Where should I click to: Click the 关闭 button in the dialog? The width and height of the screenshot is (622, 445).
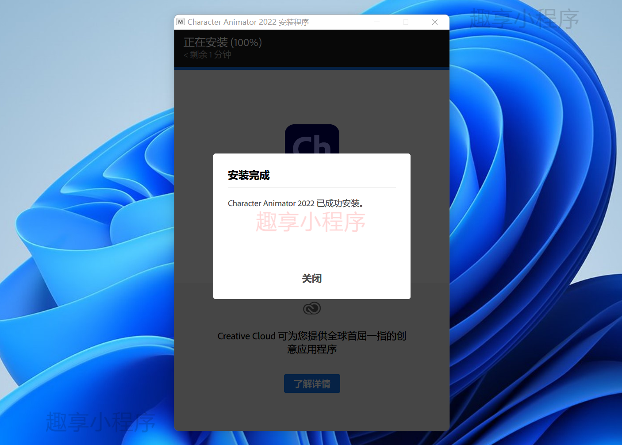pyautogui.click(x=312, y=279)
